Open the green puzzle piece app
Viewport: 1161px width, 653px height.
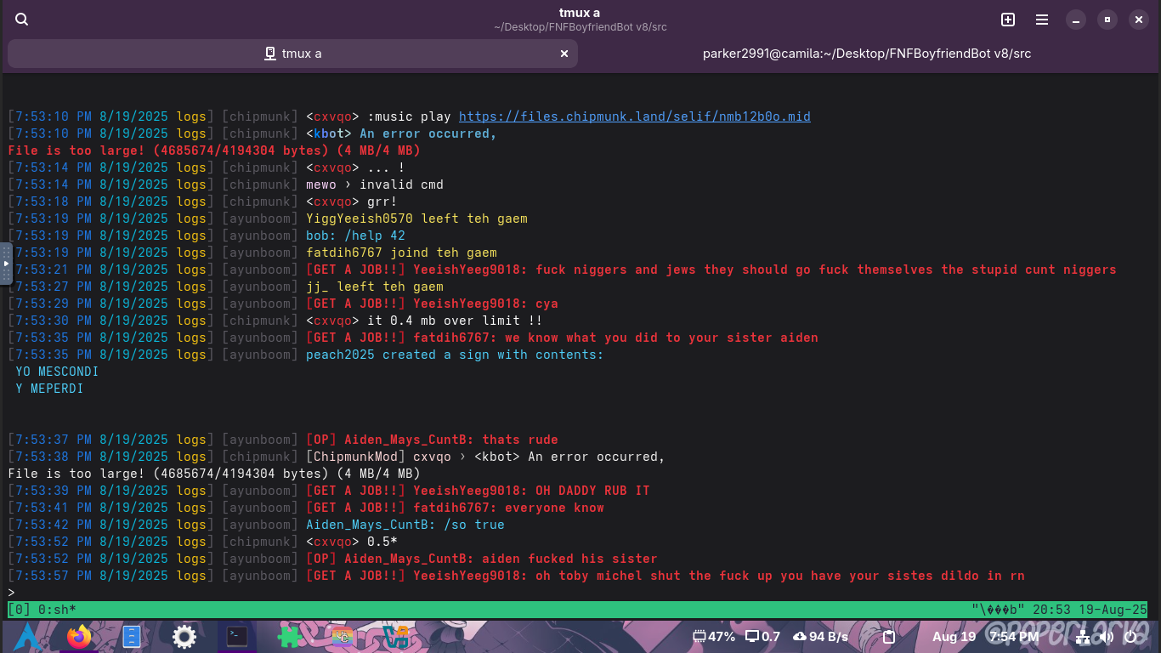289,637
